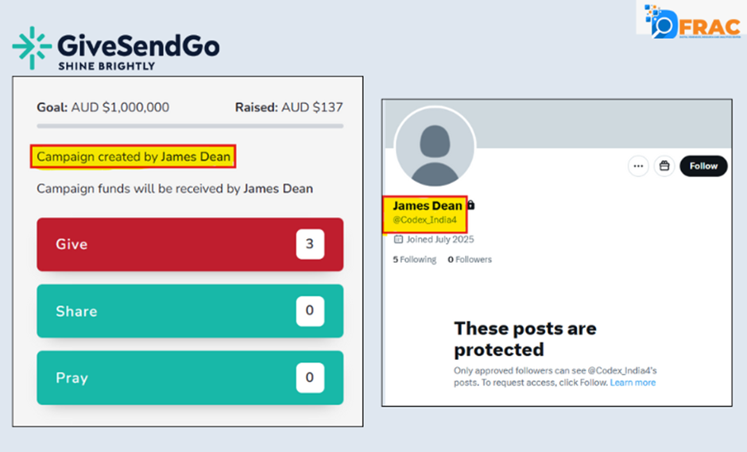Open the 5 Following list
This screenshot has height=452, width=747.
(414, 260)
